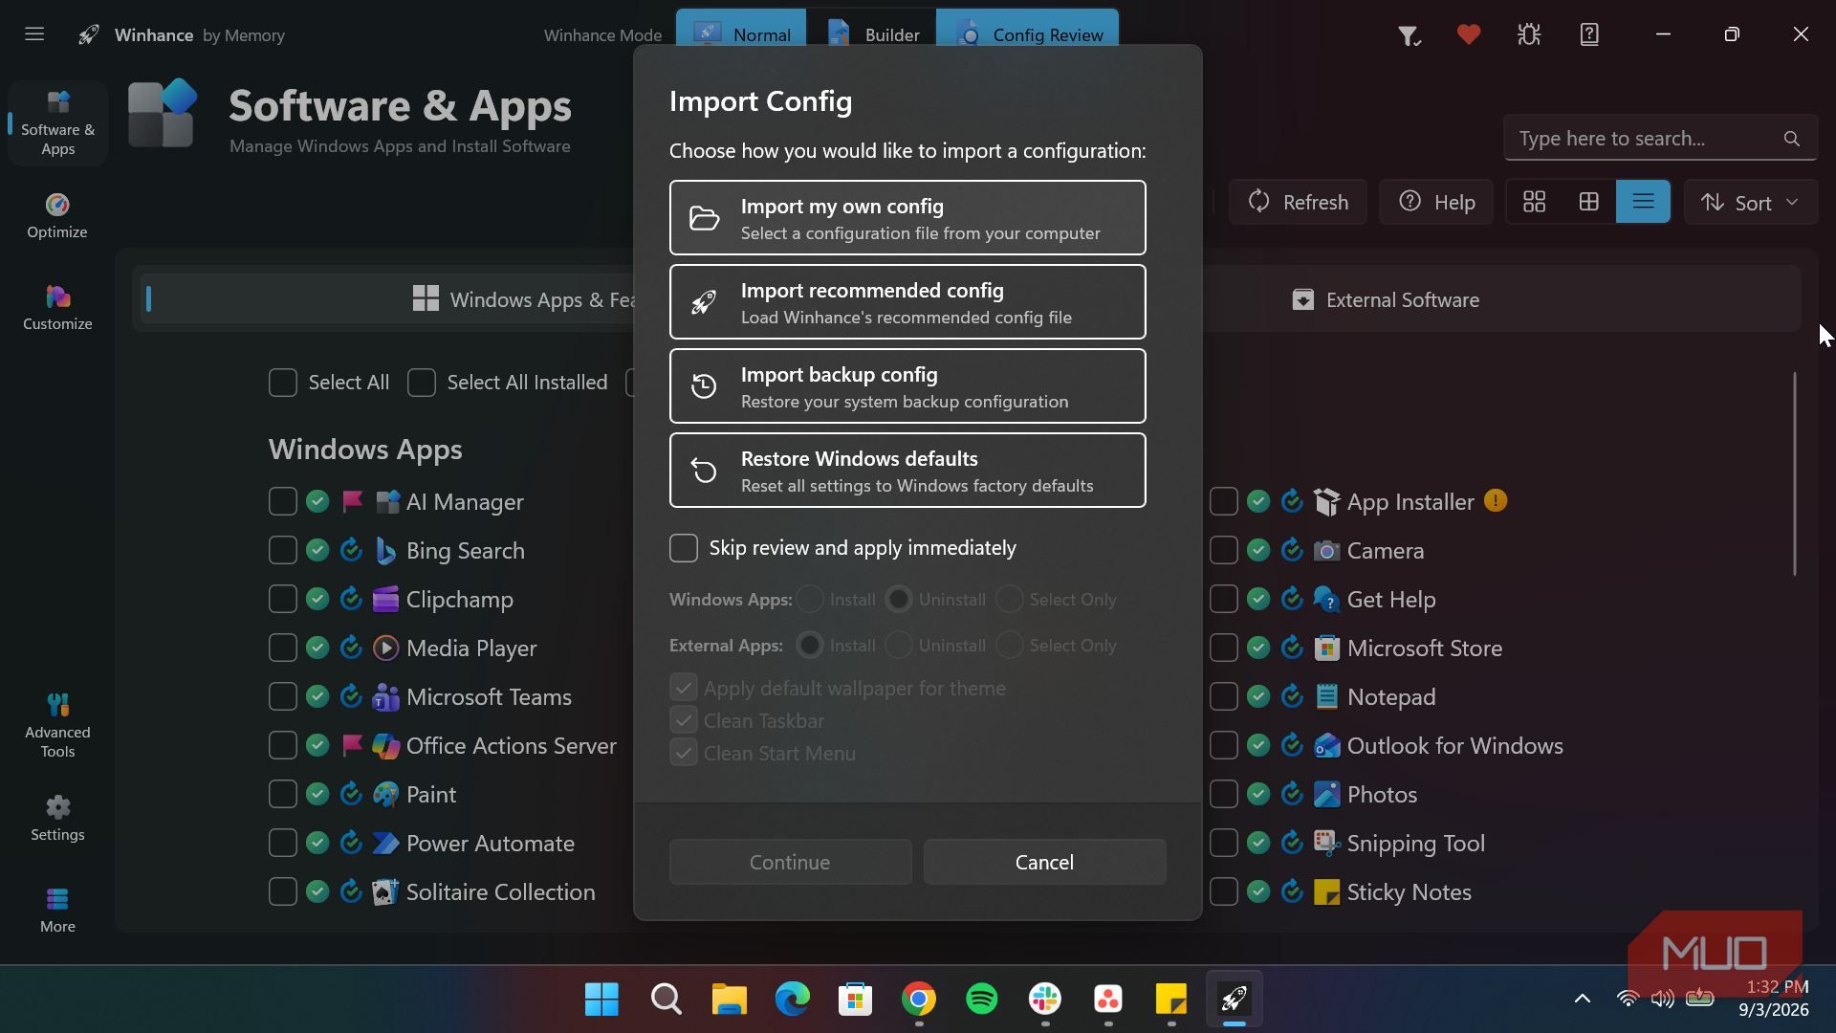Switch to list view layout
Viewport: 1836px width, 1033px height.
[1643, 202]
